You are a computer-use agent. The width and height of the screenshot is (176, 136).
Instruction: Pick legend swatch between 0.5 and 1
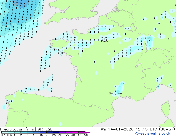point(11,132)
